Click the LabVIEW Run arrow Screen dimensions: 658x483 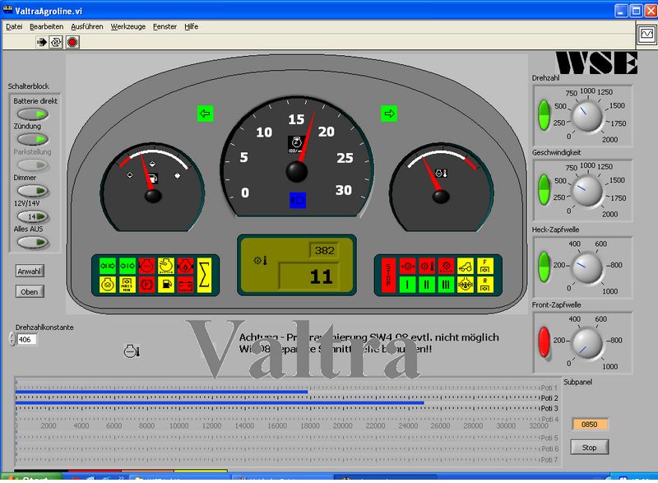(42, 42)
